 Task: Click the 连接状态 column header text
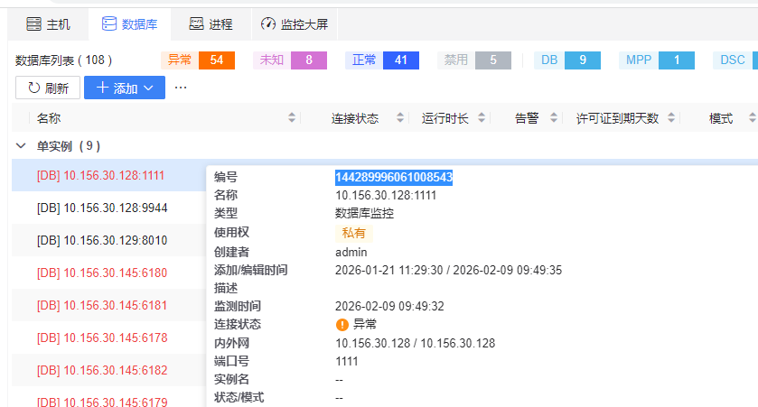[x=355, y=118]
